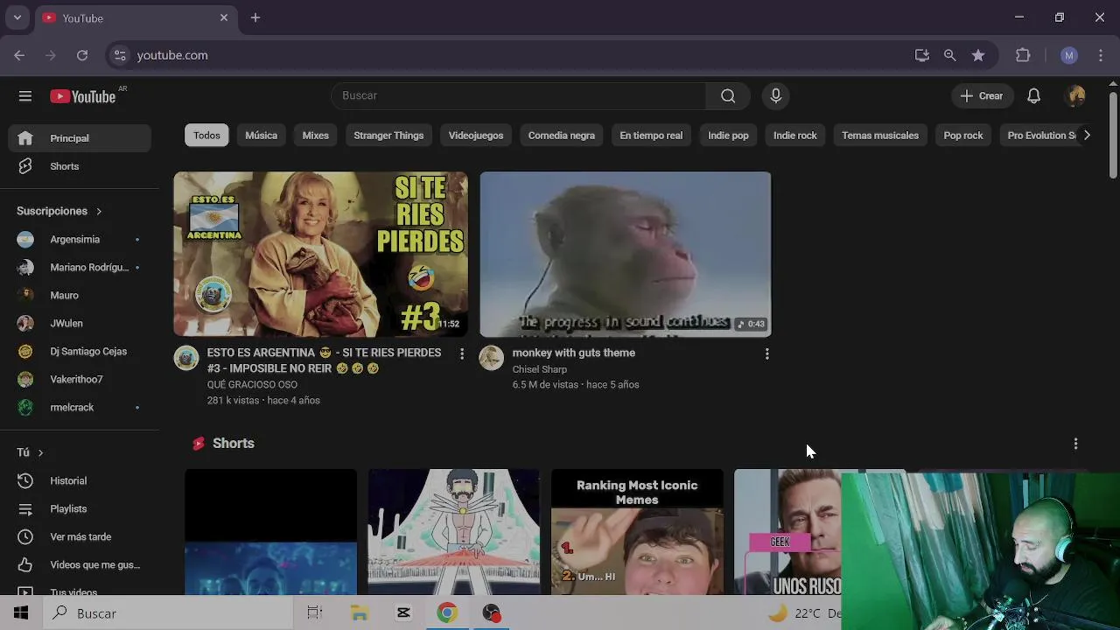
Task: Open the JWulen channel
Action: (80, 323)
